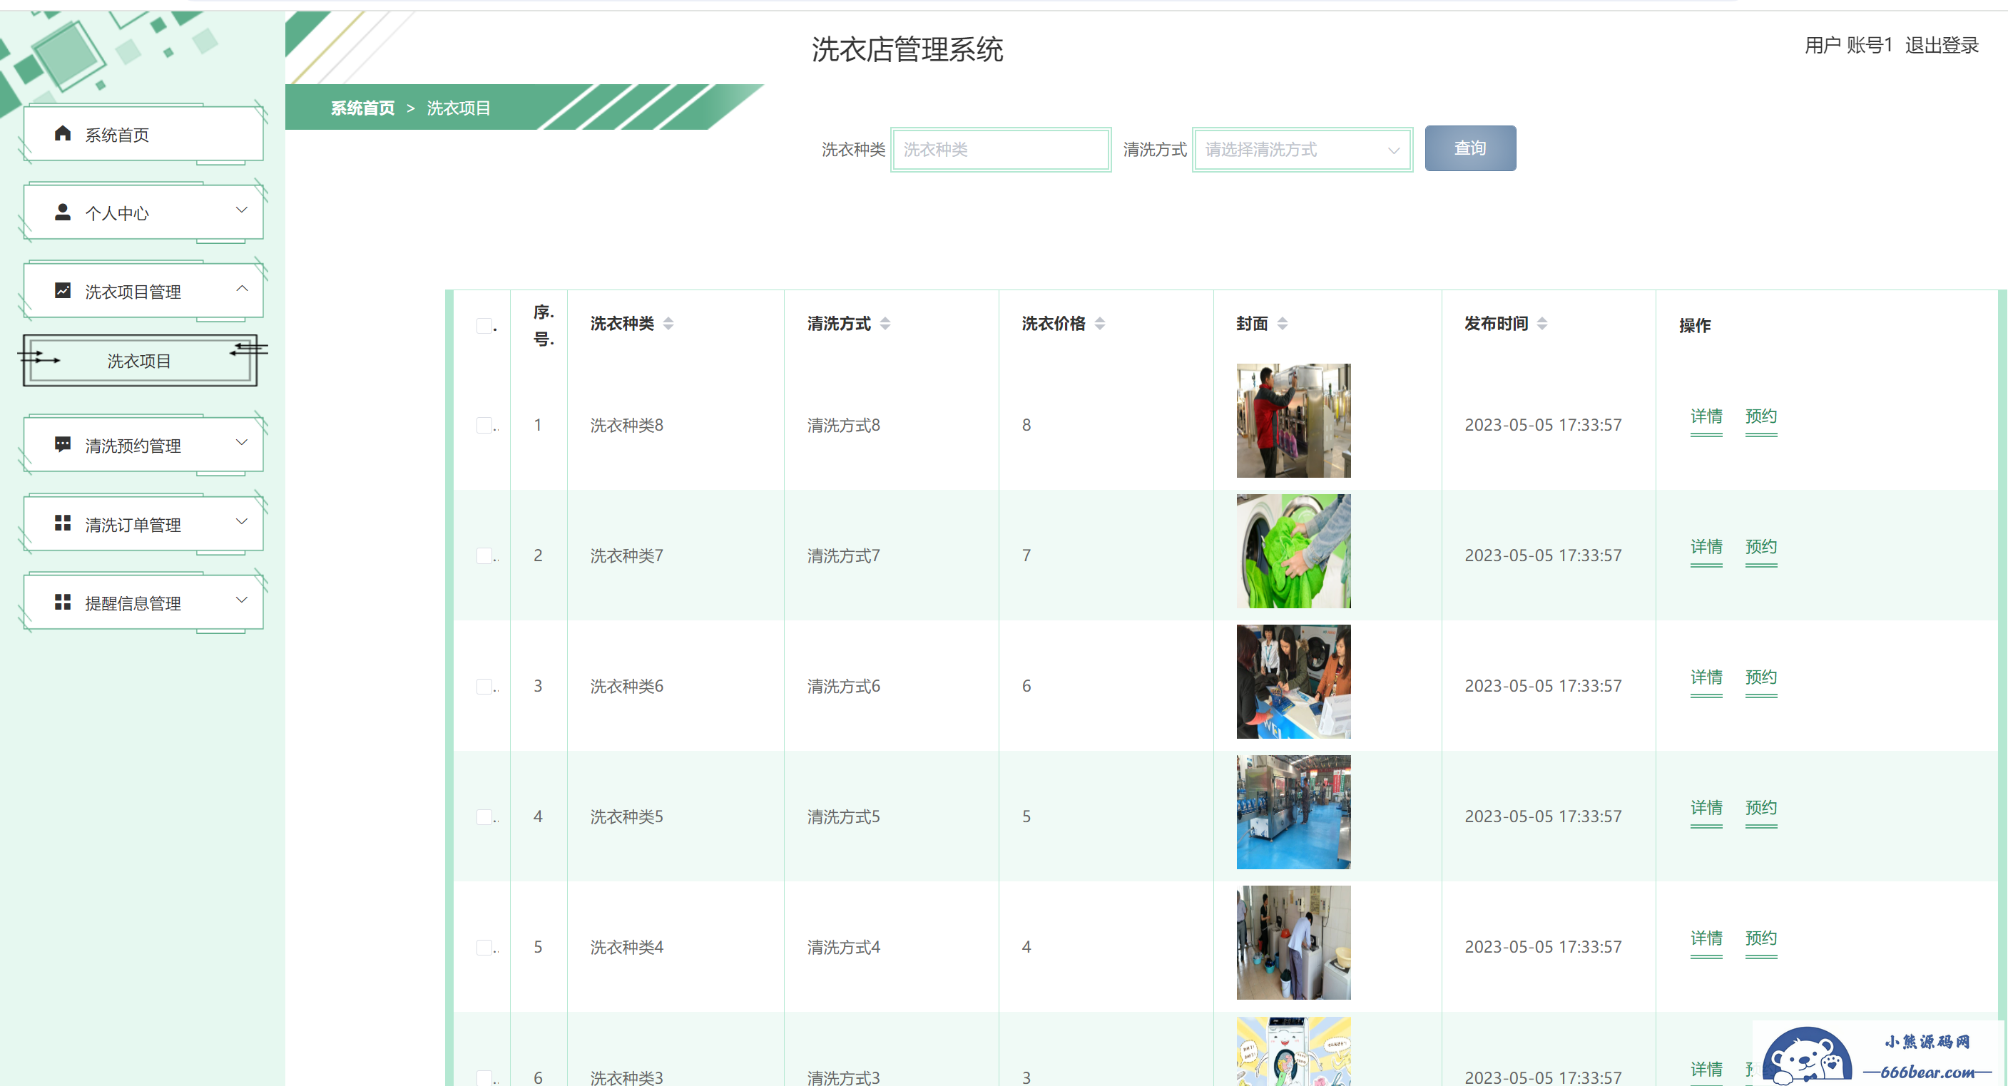The height and width of the screenshot is (1086, 2008).
Task: Click 预约 for 洗衣种类7
Action: [1761, 548]
